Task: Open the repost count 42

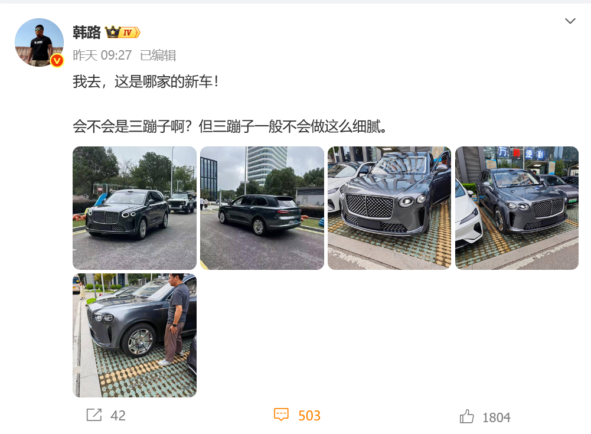Action: click(x=118, y=416)
